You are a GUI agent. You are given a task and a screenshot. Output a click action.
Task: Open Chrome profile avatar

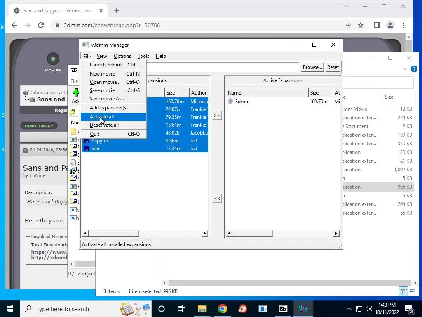390,25
